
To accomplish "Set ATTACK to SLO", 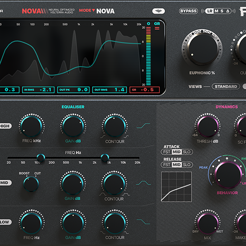I will click(x=187, y=152).
